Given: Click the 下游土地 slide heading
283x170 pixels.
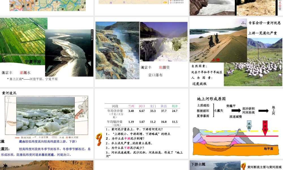Looking at the screenshot, I should tap(198, 164).
